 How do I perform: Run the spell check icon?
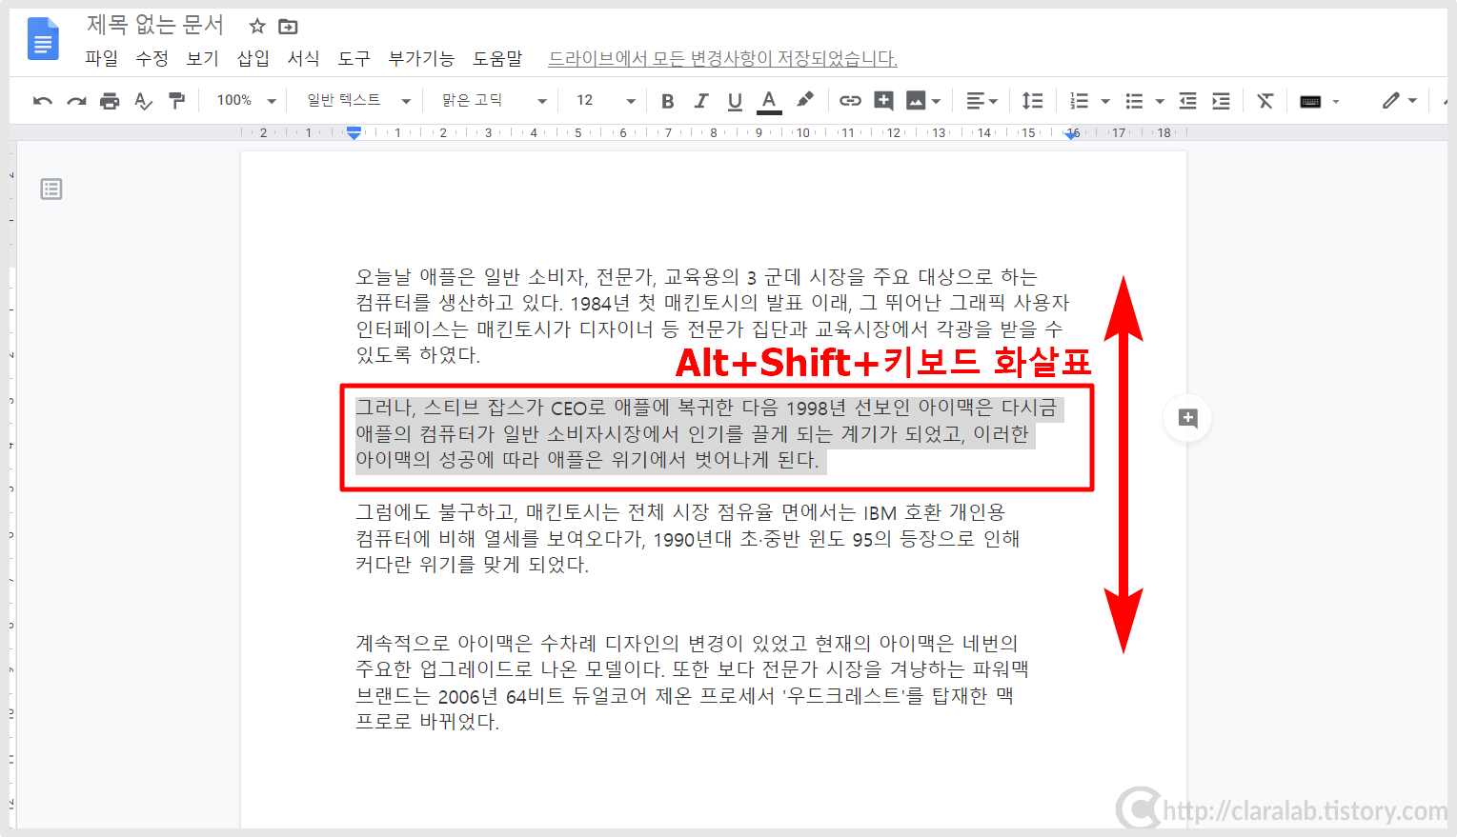[144, 101]
